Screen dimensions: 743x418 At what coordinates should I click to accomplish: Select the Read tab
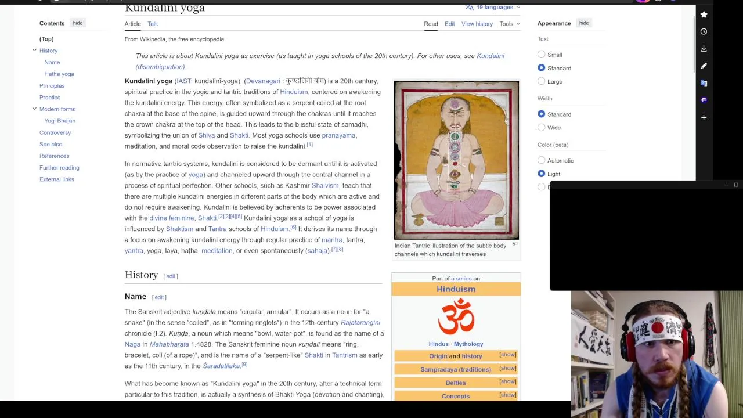click(431, 24)
